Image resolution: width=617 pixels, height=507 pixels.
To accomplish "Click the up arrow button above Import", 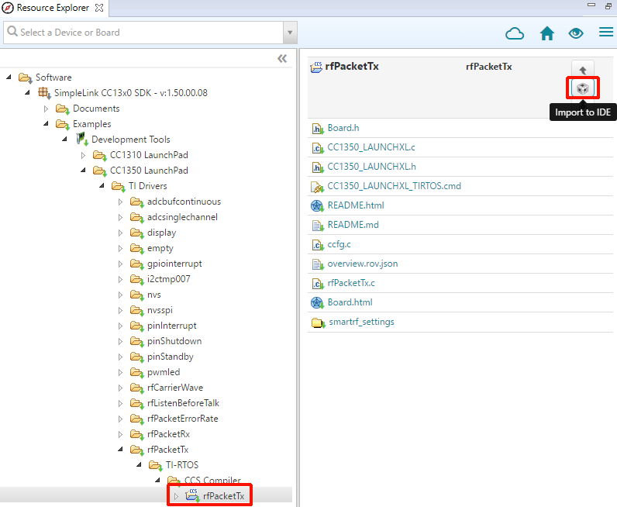I will [x=583, y=70].
